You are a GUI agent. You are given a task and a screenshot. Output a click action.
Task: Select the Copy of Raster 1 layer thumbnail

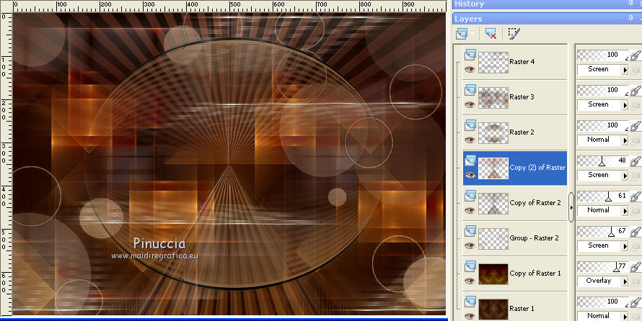[493, 274]
